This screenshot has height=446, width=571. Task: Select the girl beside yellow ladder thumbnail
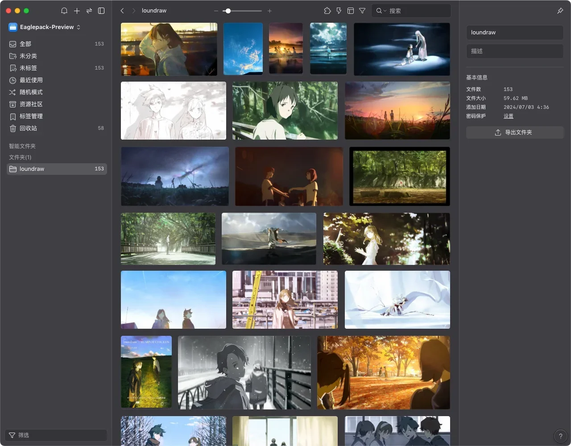[285, 300]
